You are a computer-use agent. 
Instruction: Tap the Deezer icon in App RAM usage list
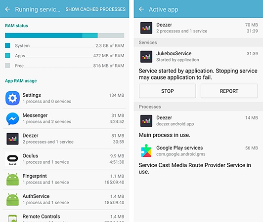[12, 139]
